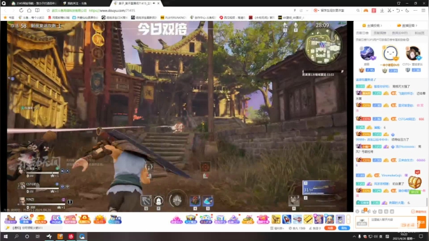The width and height of the screenshot is (429, 241).
Task: Expand the 主播投稿 chevron link
Action: (x=381, y=26)
